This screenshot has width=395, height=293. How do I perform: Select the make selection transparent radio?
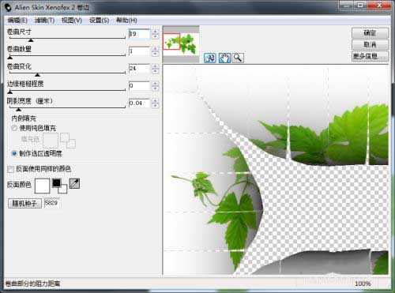14,153
